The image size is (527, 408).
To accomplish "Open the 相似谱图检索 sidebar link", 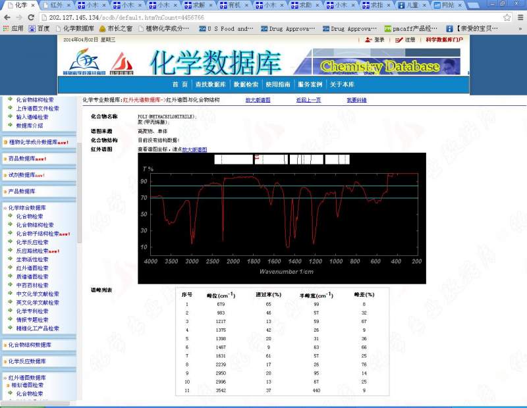I will (x=28, y=385).
